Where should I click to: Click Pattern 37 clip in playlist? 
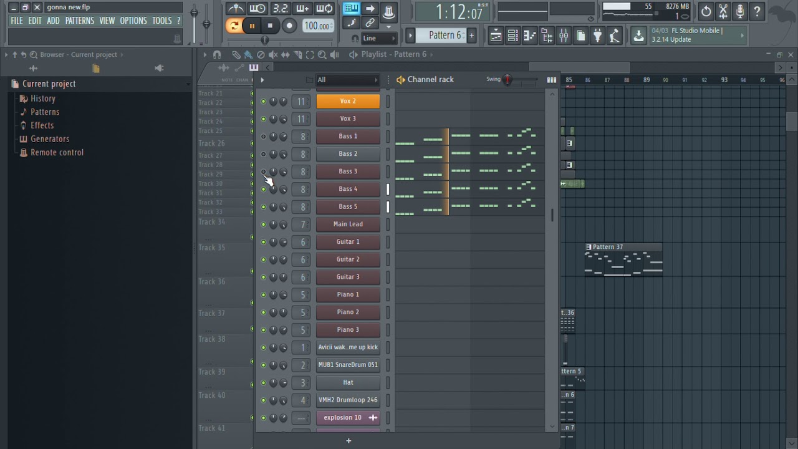(623, 259)
